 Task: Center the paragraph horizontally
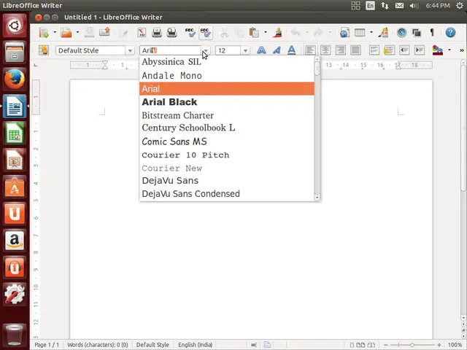(x=325, y=50)
